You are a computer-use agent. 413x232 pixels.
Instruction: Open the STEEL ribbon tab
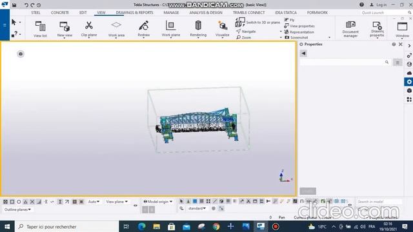(35, 13)
